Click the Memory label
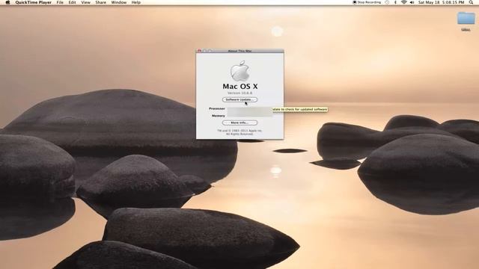479x269 pixels. tap(219, 116)
